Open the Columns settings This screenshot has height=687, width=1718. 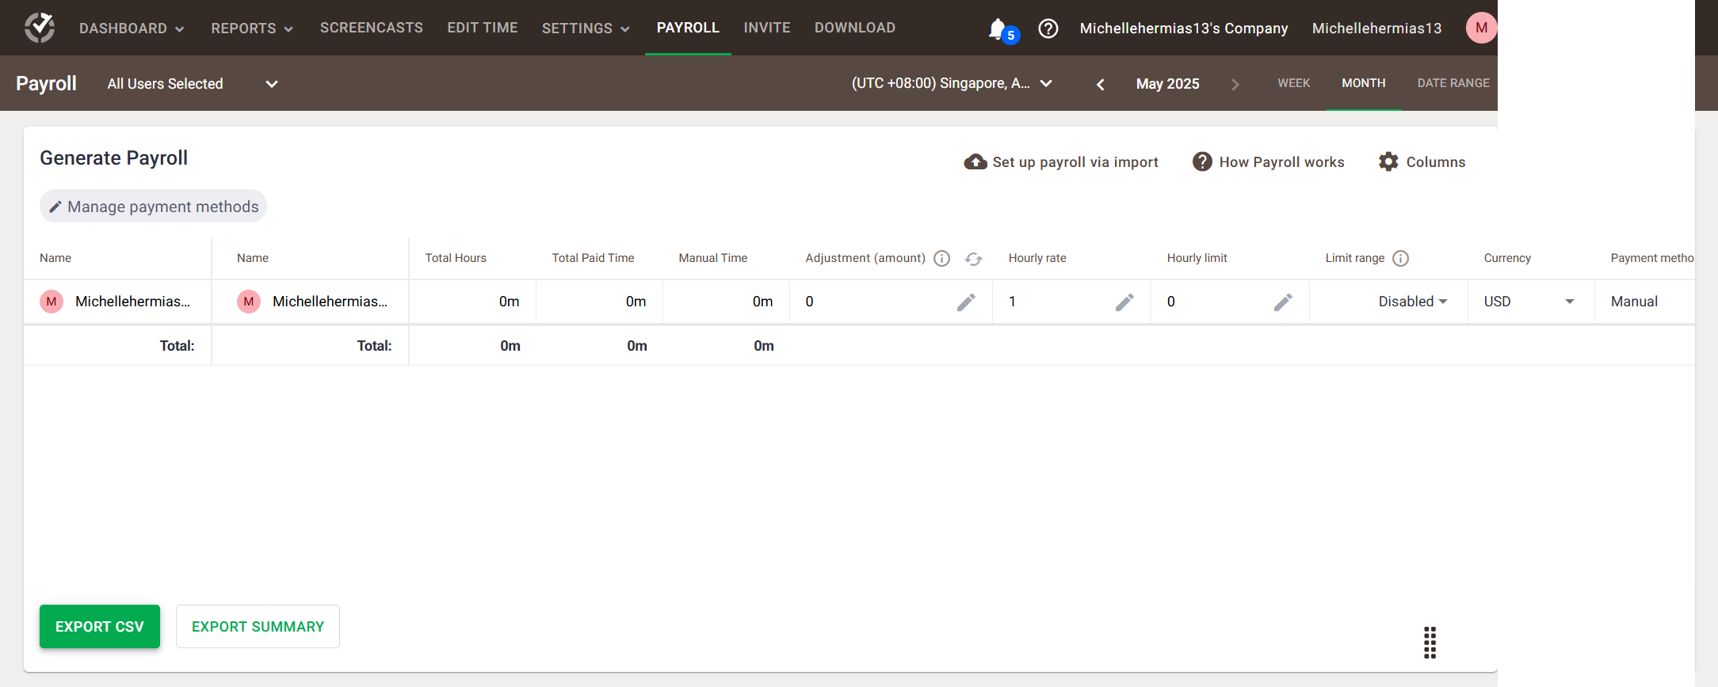pyautogui.click(x=1422, y=161)
